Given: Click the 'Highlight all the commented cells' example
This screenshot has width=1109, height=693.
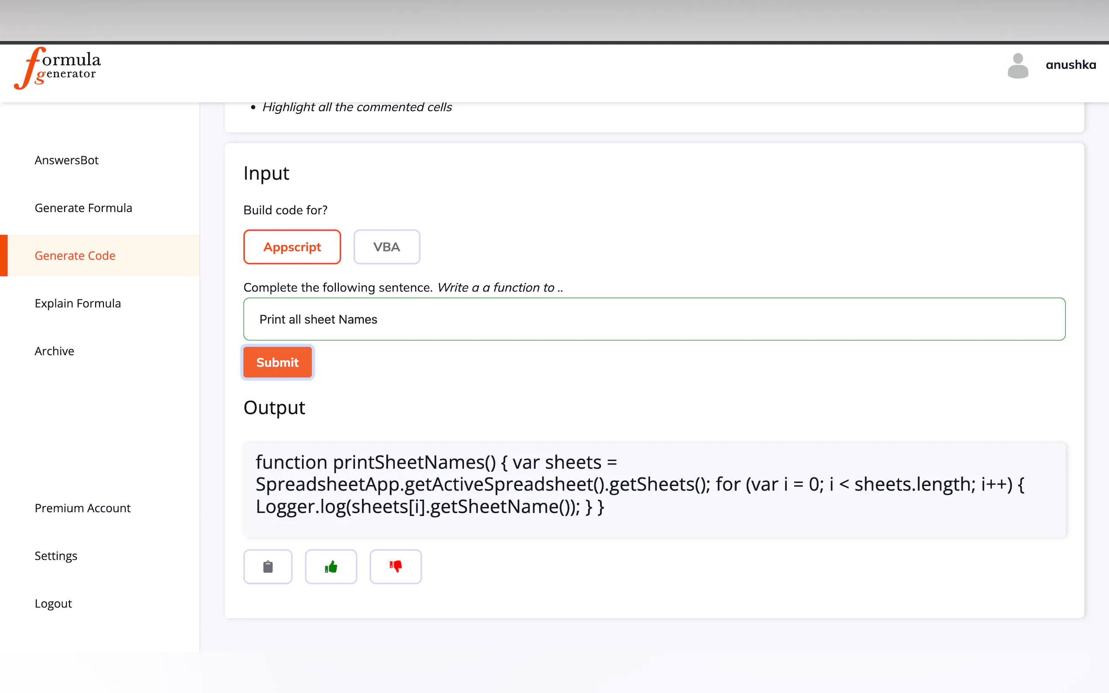Looking at the screenshot, I should [357, 107].
